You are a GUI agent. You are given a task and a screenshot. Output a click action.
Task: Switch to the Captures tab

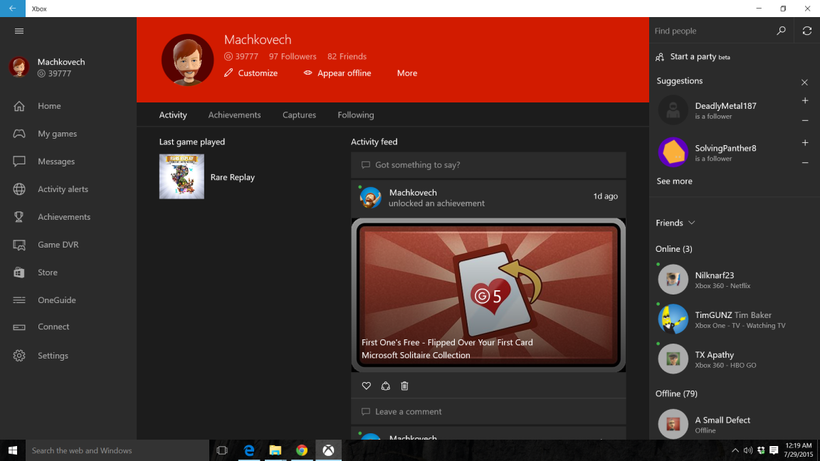pos(299,115)
